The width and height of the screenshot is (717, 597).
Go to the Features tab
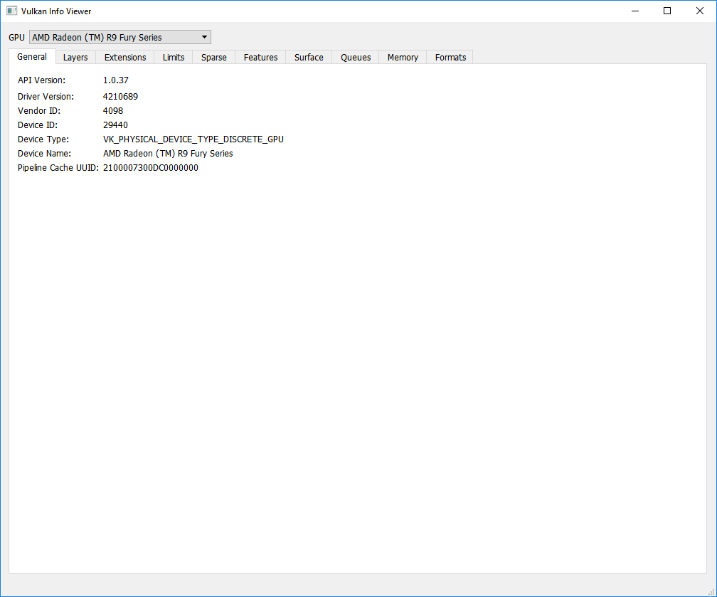tap(260, 57)
